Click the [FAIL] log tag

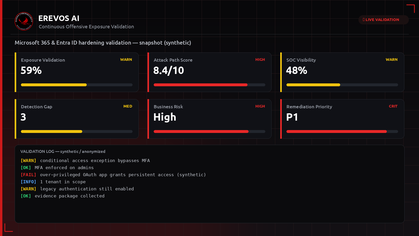[x=28, y=175]
